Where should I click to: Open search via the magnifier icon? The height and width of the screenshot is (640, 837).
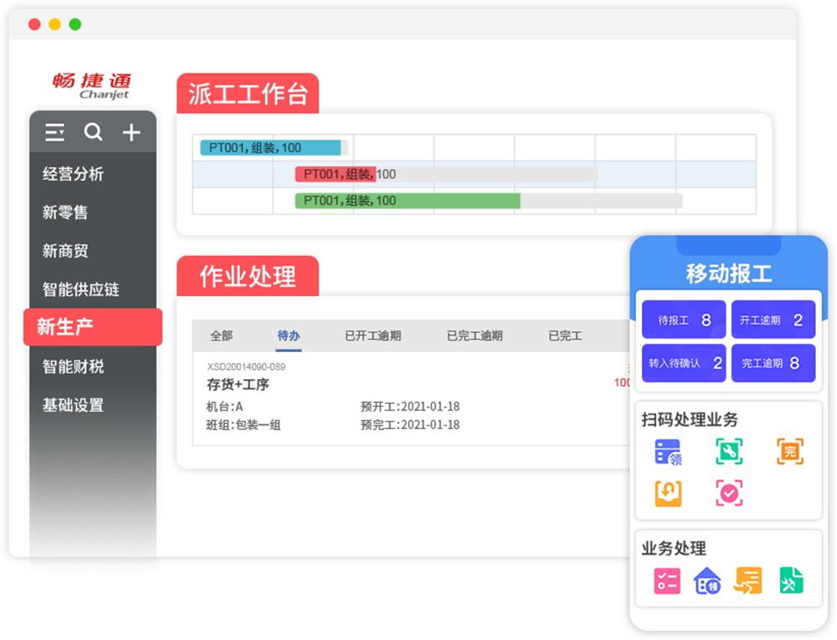click(x=93, y=132)
